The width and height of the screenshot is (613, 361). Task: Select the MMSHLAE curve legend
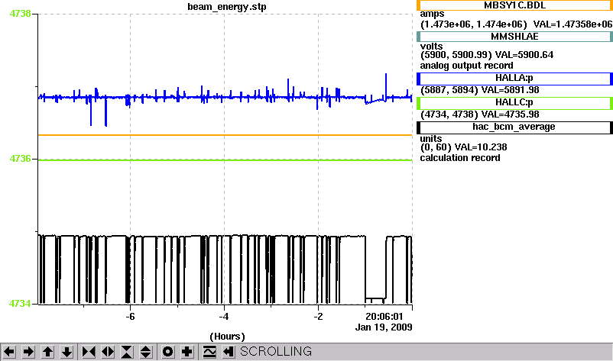pyautogui.click(x=514, y=37)
